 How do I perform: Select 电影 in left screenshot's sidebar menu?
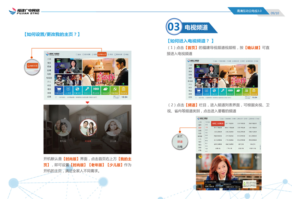49,74
